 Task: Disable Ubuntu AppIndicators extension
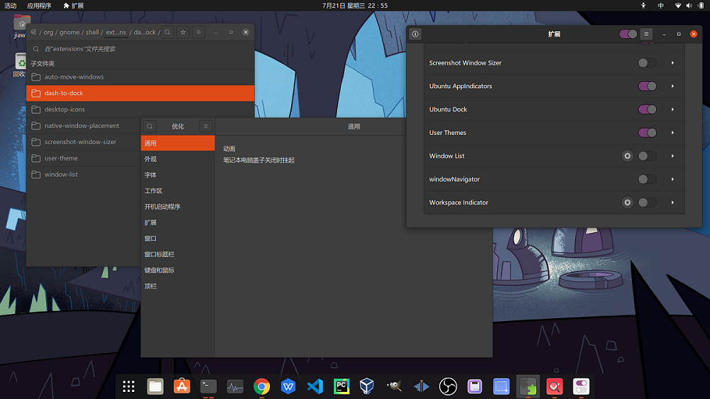(x=647, y=86)
